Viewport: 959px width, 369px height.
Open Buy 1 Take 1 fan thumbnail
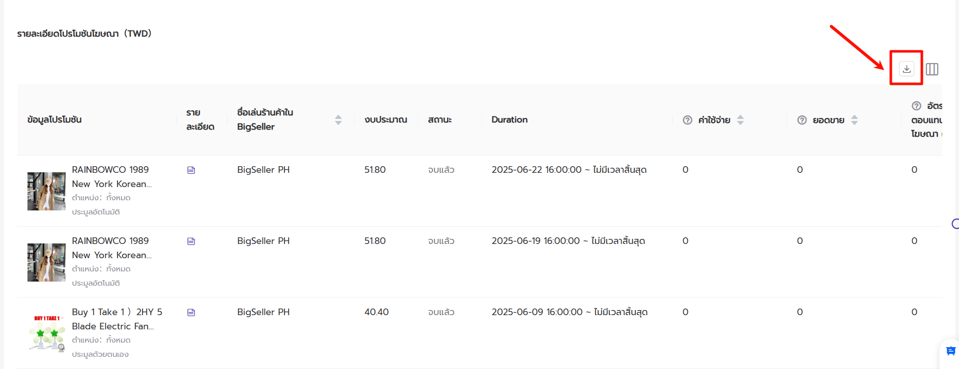46,333
